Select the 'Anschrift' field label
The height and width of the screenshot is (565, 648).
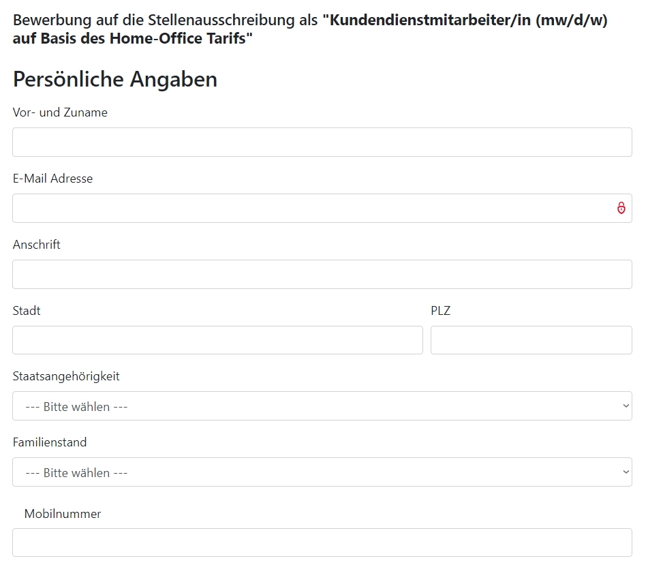pyautogui.click(x=36, y=245)
